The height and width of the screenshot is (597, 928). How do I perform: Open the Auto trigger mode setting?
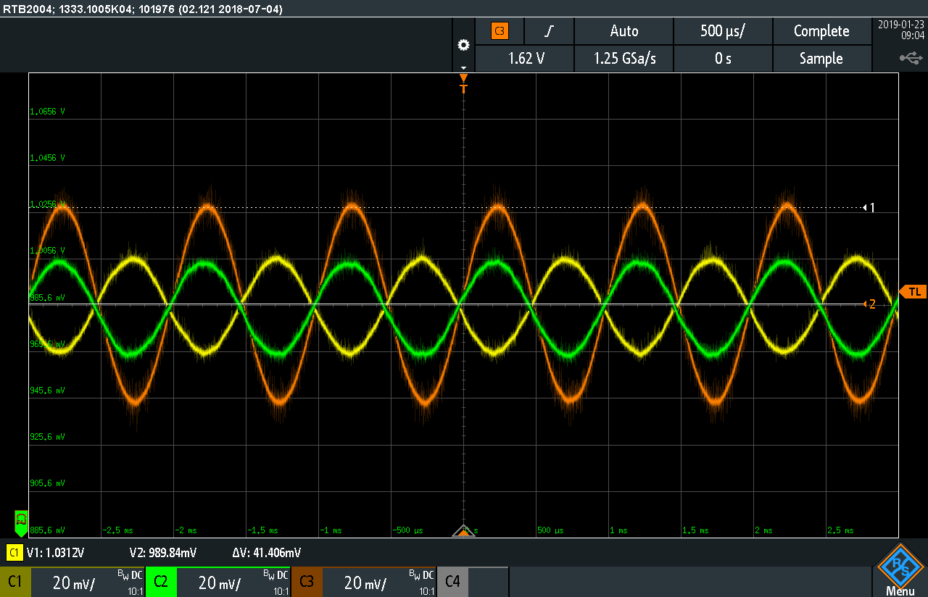[x=624, y=31]
